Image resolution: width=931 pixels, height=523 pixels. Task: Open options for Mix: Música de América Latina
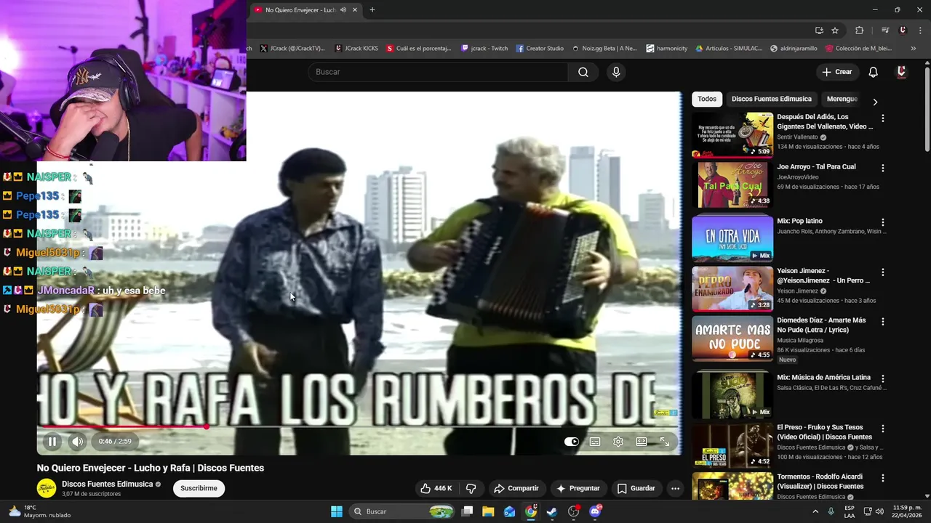(883, 378)
